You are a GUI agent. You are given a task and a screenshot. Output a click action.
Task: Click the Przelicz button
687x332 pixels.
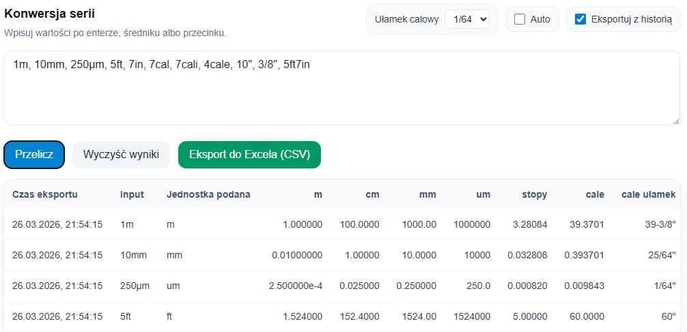(34, 154)
